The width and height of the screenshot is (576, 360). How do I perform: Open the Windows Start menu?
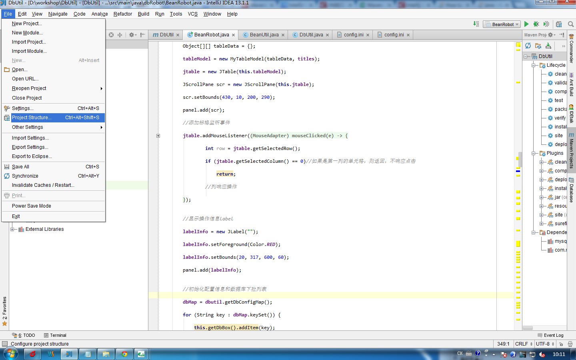tap(11, 354)
